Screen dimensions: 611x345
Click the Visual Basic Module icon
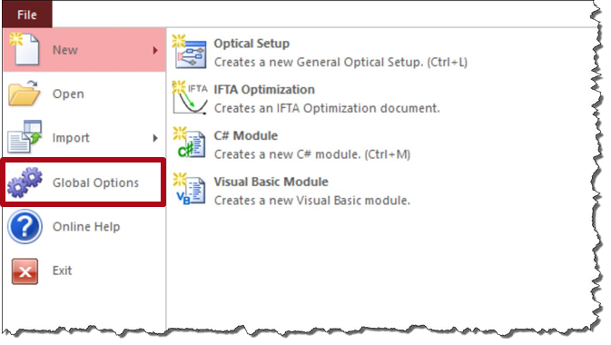tap(190, 190)
